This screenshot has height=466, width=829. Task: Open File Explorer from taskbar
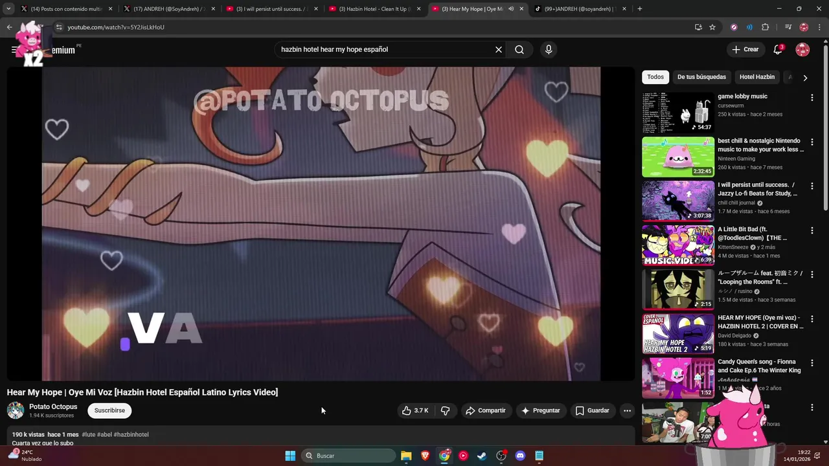pyautogui.click(x=406, y=456)
